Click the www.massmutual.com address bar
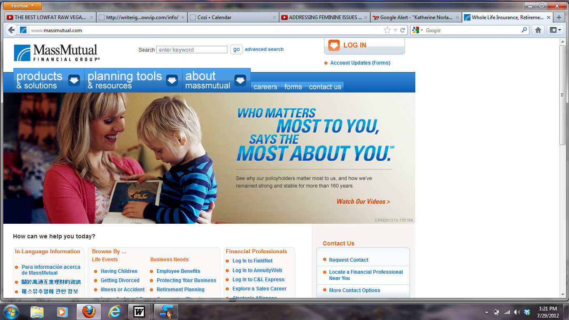Image resolution: width=569 pixels, height=320 pixels. coord(206,30)
